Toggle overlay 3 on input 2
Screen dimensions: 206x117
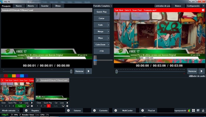click(45, 106)
